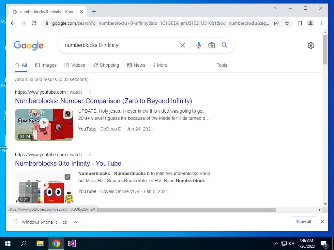
Task: Bookmark this tab with the star icon
Action: point(287,23)
